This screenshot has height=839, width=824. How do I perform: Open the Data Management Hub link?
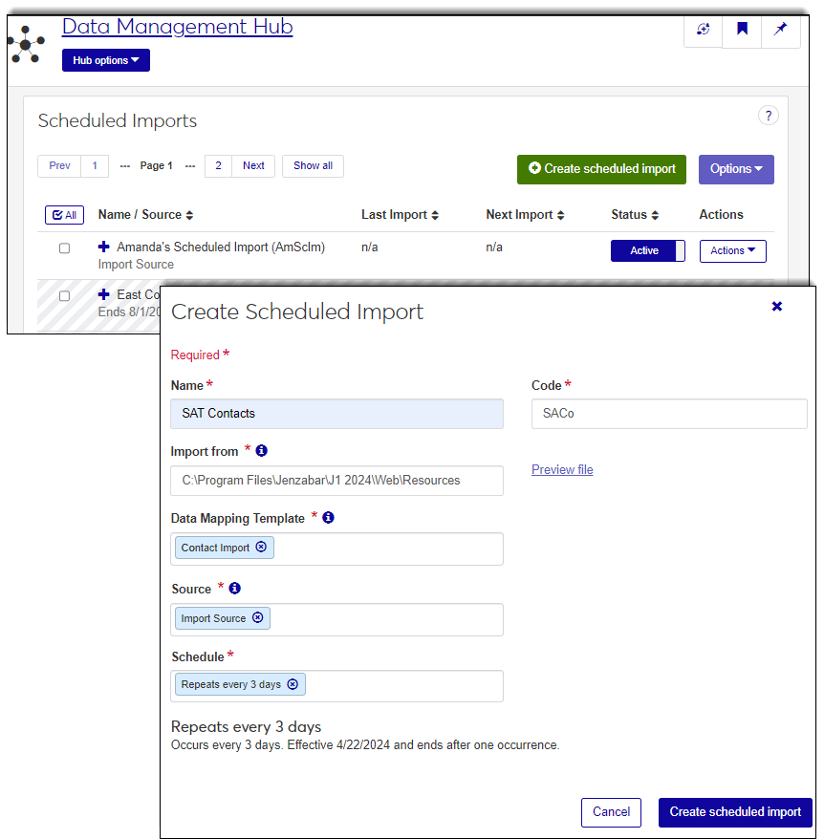pyautogui.click(x=177, y=26)
